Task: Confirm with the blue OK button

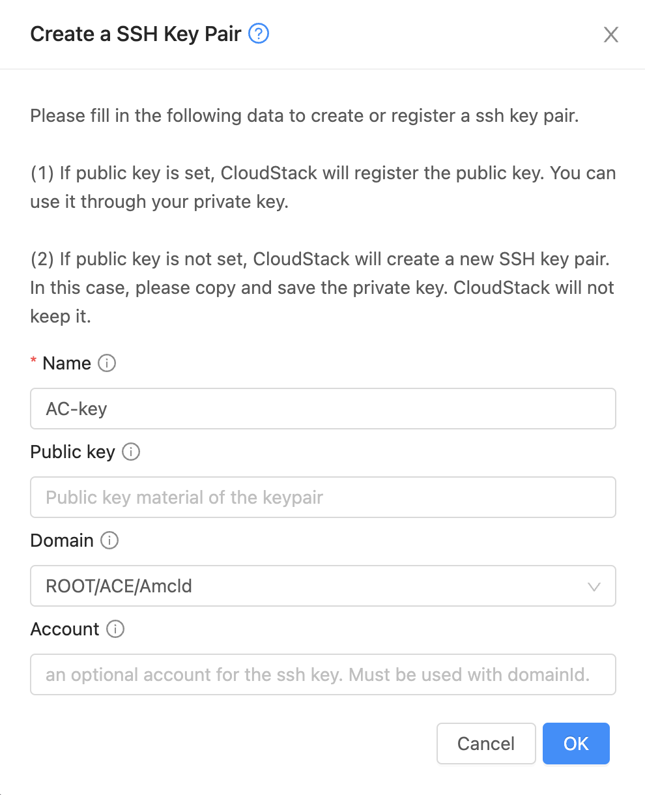Action: coord(576,744)
